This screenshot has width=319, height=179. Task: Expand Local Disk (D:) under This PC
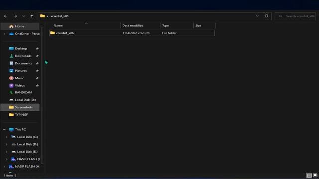pos(6,144)
